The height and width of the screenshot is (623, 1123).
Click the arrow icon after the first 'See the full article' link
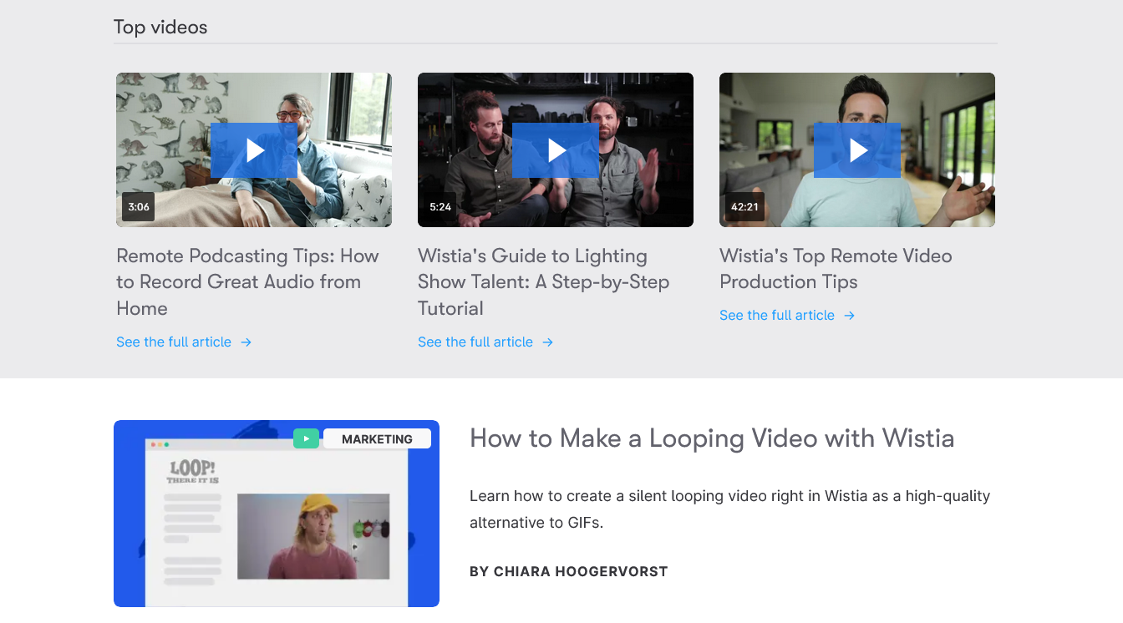coord(246,342)
